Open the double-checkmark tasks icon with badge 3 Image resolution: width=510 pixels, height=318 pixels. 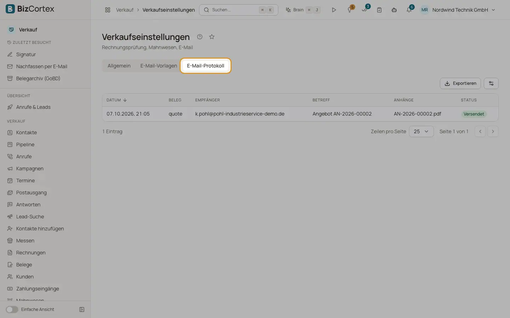[x=365, y=10]
